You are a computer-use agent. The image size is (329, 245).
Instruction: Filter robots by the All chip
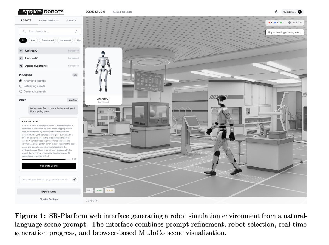(x=23, y=40)
